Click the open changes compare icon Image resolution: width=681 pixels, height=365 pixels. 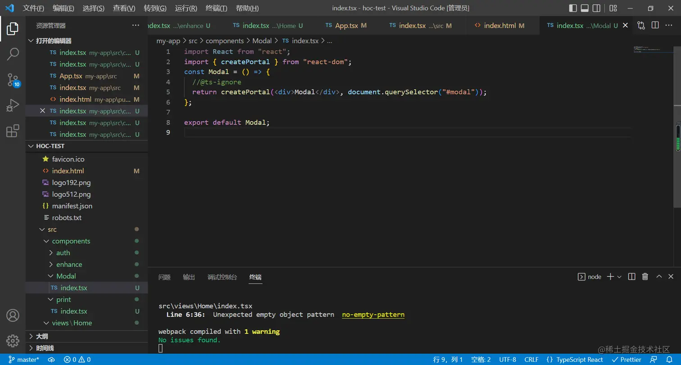point(641,26)
